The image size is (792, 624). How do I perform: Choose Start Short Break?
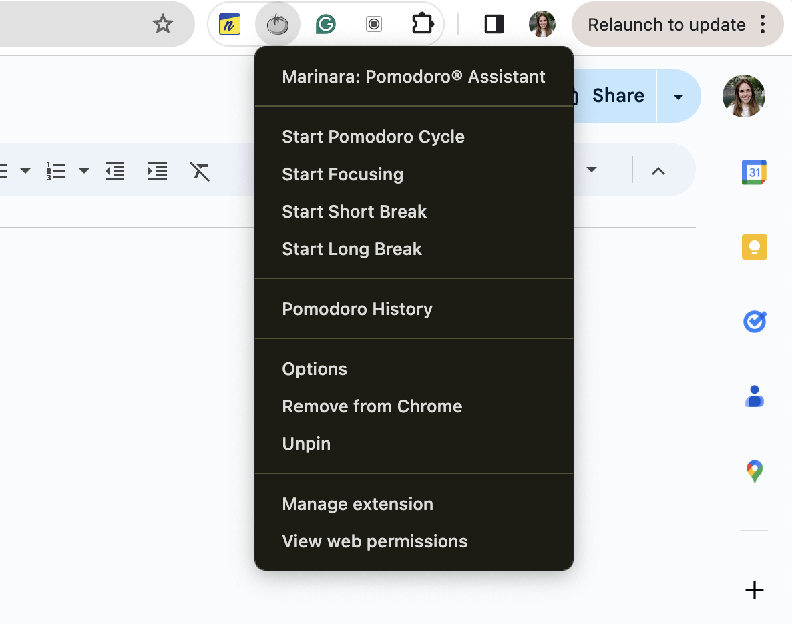pos(354,212)
